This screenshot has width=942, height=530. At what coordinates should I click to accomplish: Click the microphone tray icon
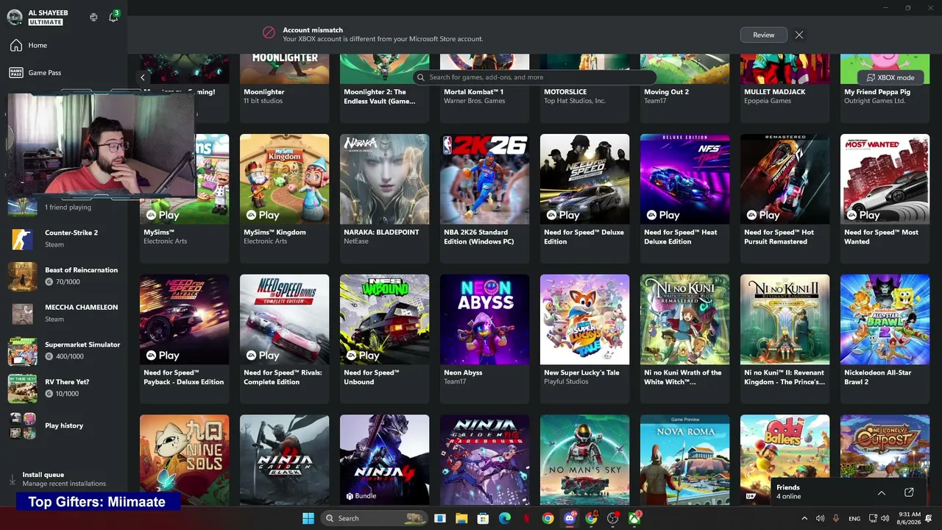837,518
